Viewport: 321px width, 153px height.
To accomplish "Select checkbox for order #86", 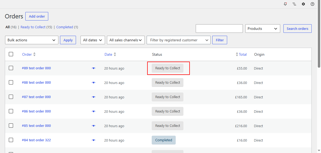I will click(x=11, y=111).
